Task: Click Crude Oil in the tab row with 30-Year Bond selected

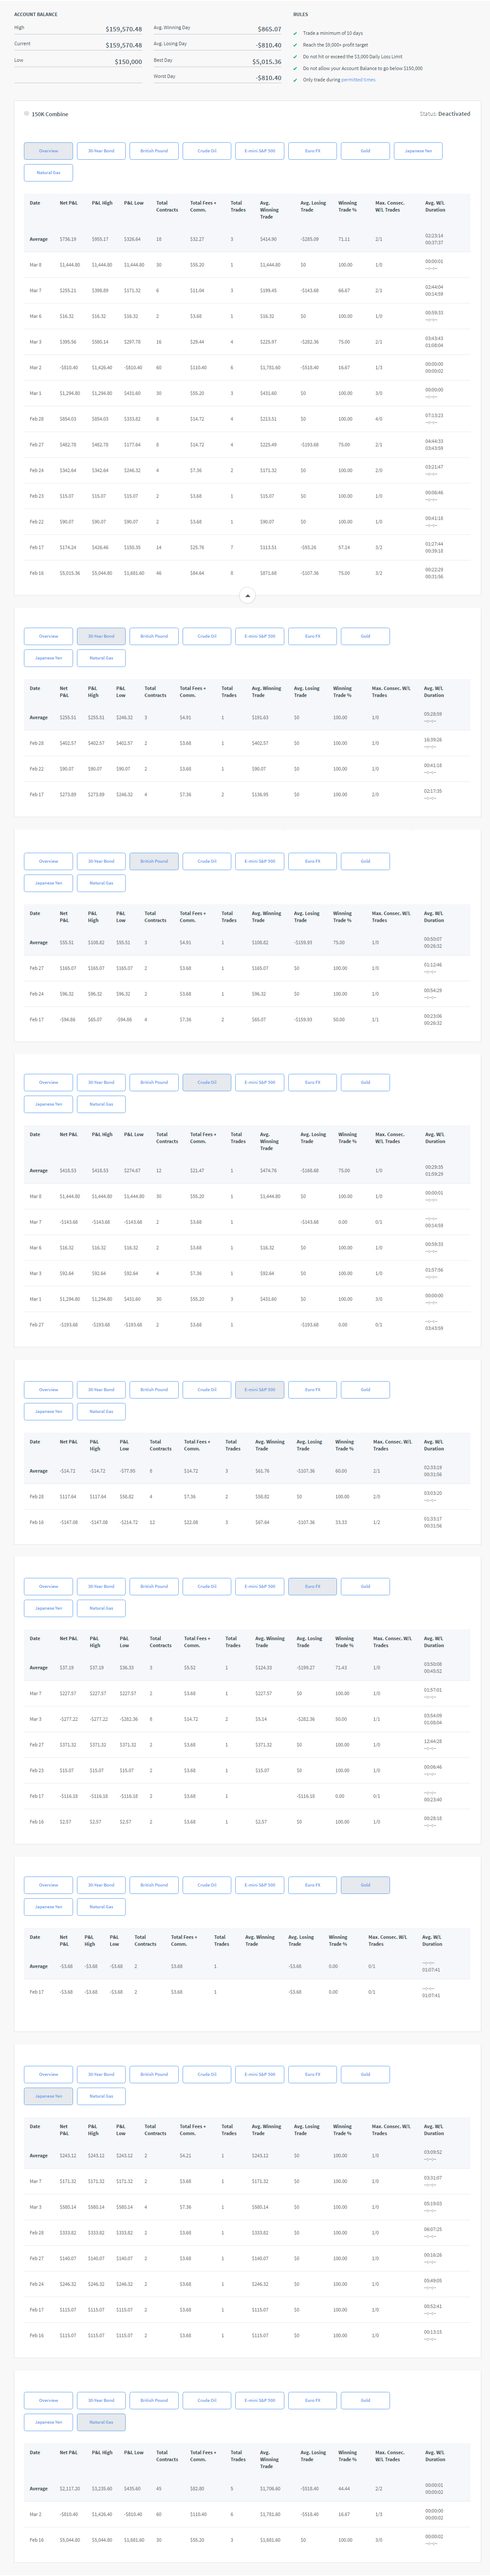Action: tap(207, 636)
